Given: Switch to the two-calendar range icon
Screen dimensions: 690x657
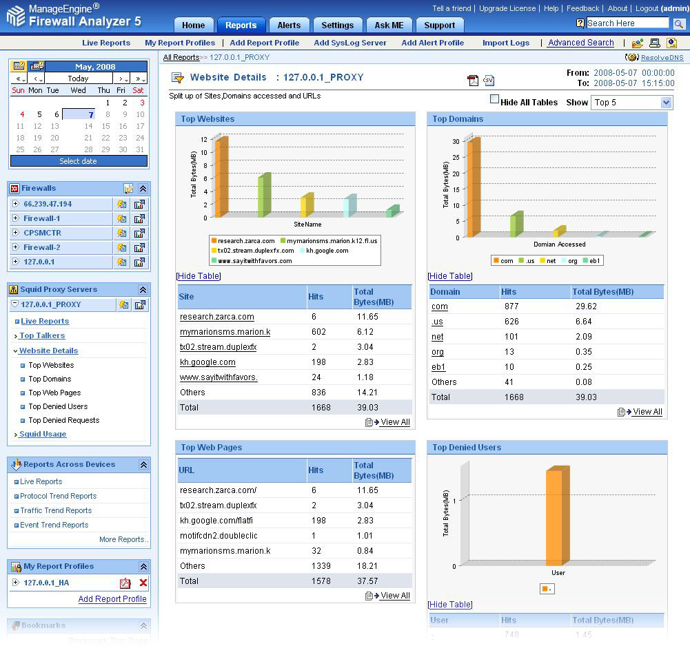Looking at the screenshot, I should (36, 66).
